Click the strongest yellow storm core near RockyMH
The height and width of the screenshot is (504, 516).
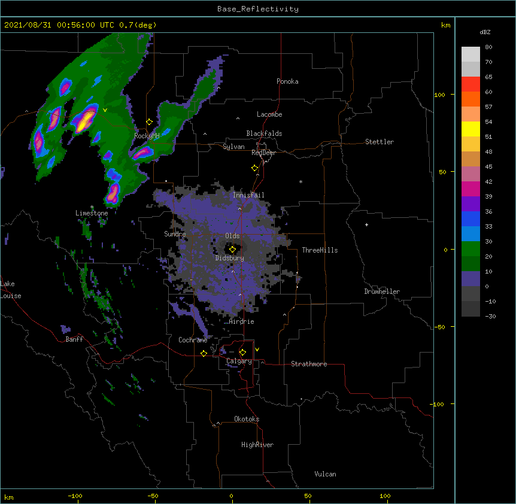pos(84,121)
